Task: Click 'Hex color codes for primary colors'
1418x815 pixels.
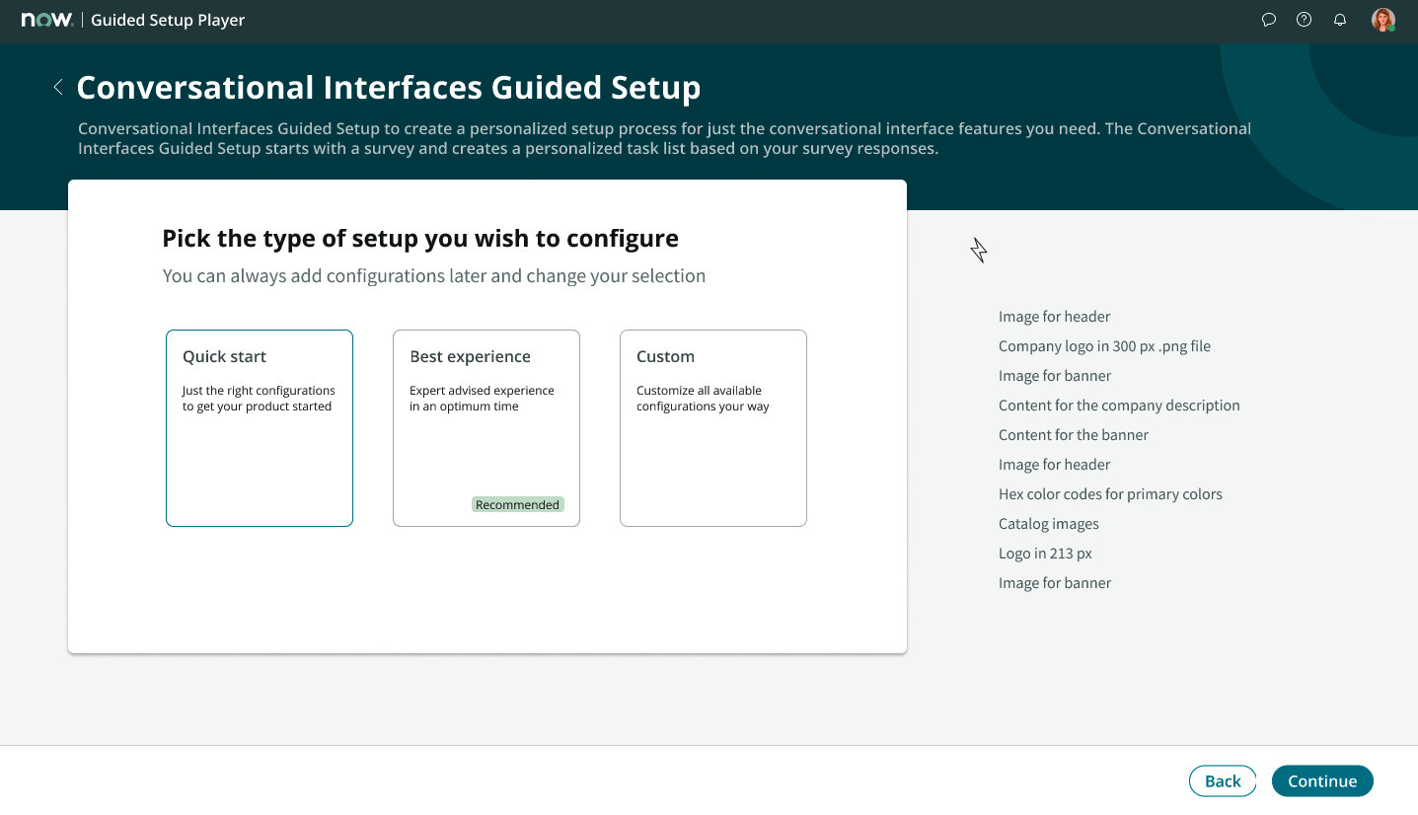Action: (x=1110, y=494)
